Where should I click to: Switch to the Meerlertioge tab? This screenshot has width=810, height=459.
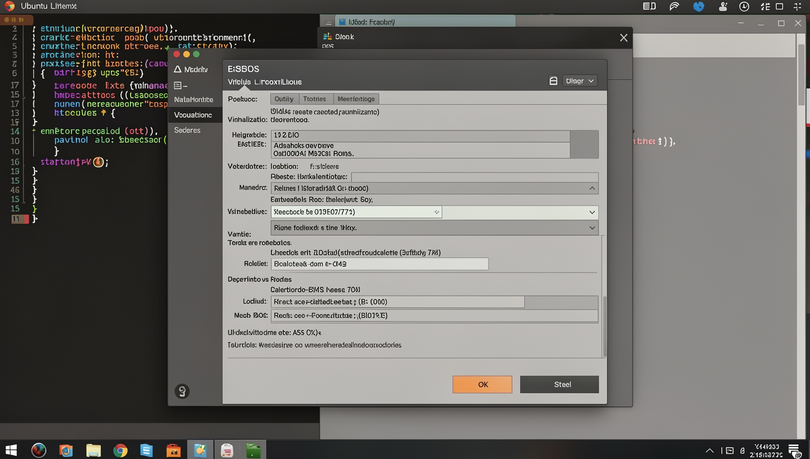point(356,99)
